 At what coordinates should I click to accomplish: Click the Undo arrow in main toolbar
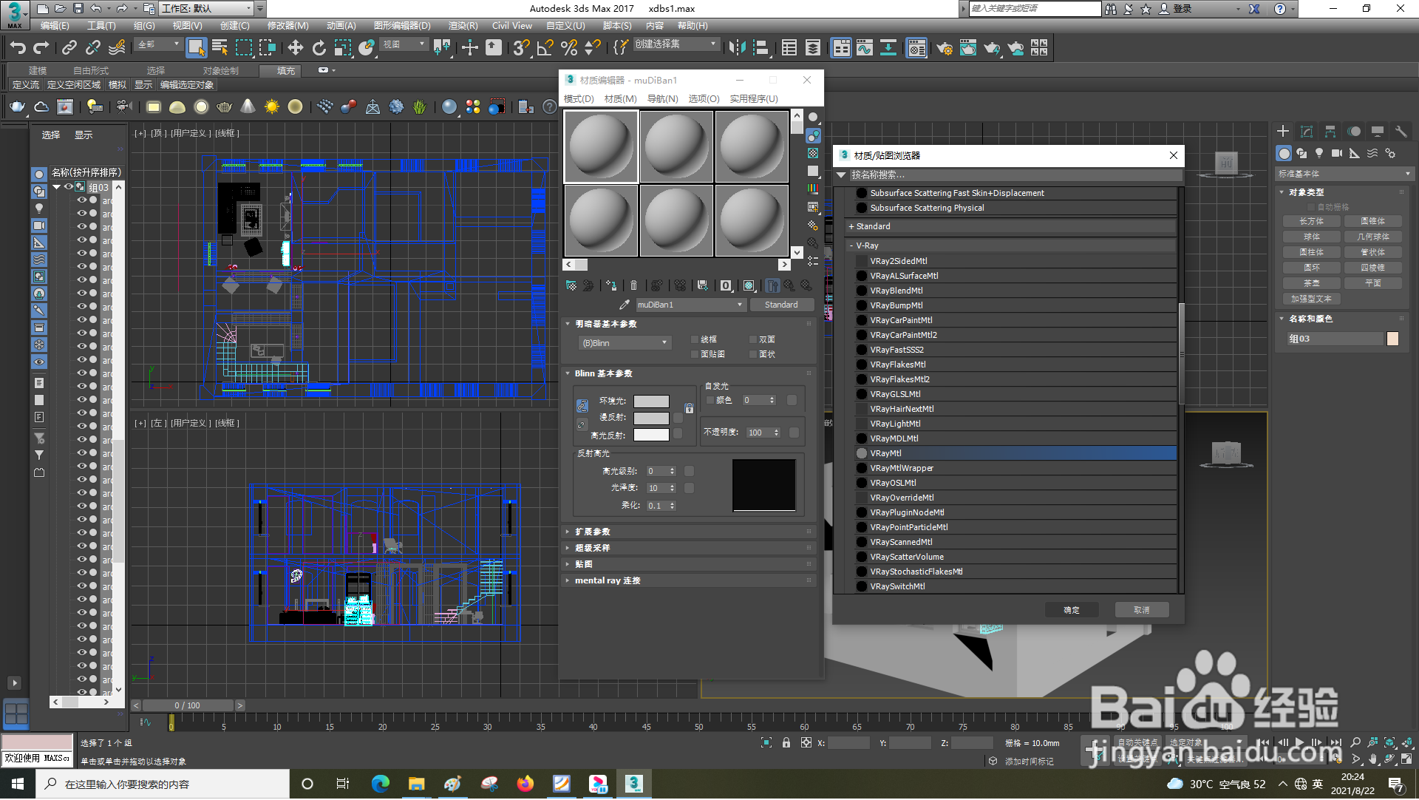[18, 48]
